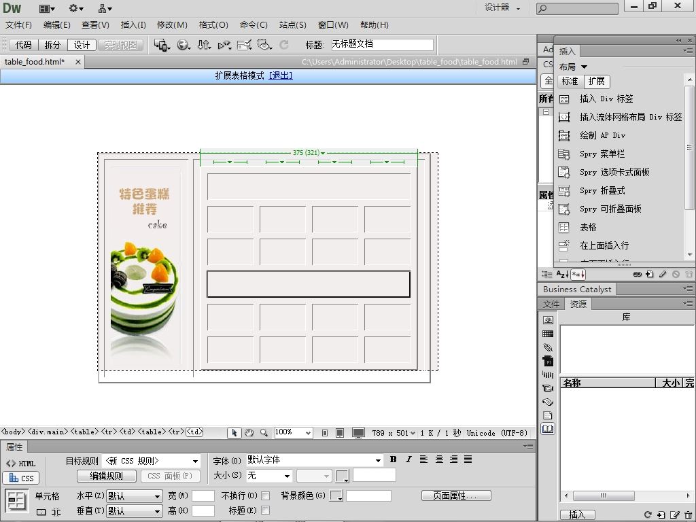Click the 退出 link to exit expanded mode
The image size is (696, 522).
[281, 76]
